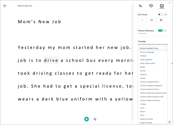Click the word Yesterday in the story
The width and height of the screenshot is (173, 125).
tap(31, 48)
